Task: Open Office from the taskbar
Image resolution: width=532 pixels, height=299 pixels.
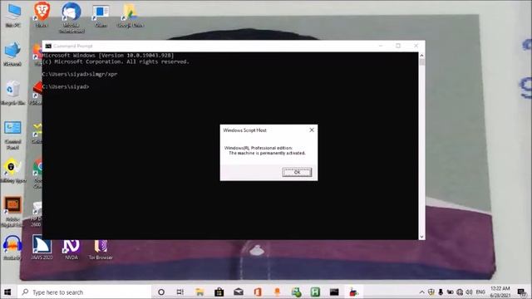Action: click(258, 292)
